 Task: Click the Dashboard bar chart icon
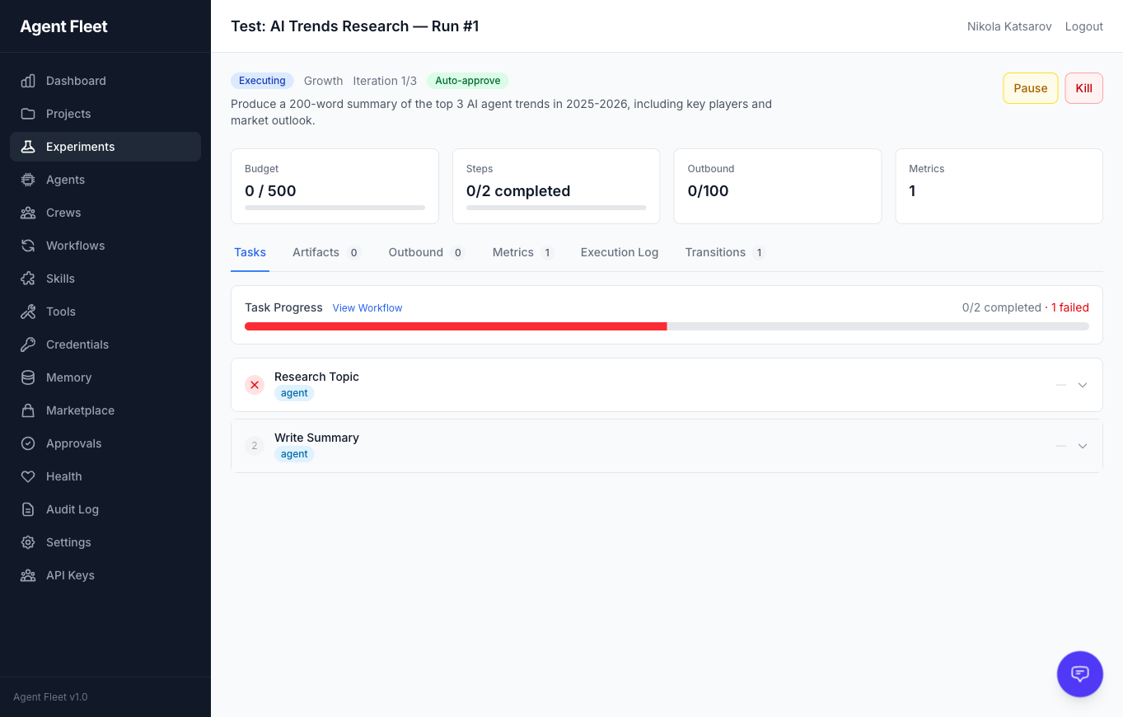click(28, 81)
